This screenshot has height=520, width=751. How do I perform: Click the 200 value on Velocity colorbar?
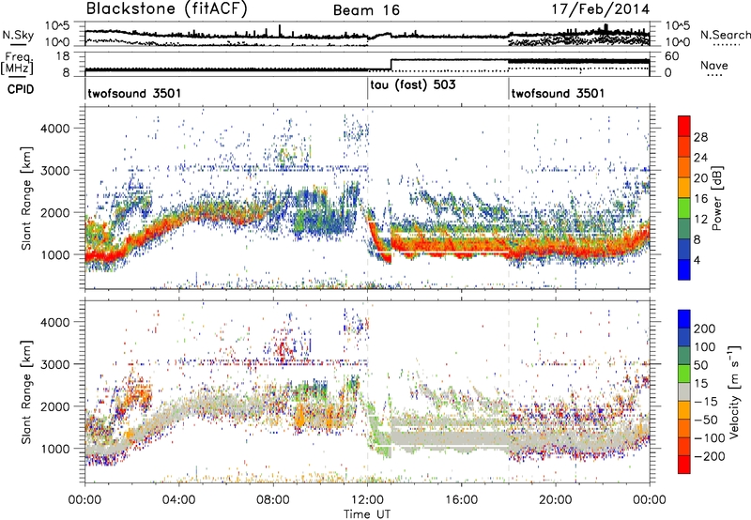click(x=705, y=329)
